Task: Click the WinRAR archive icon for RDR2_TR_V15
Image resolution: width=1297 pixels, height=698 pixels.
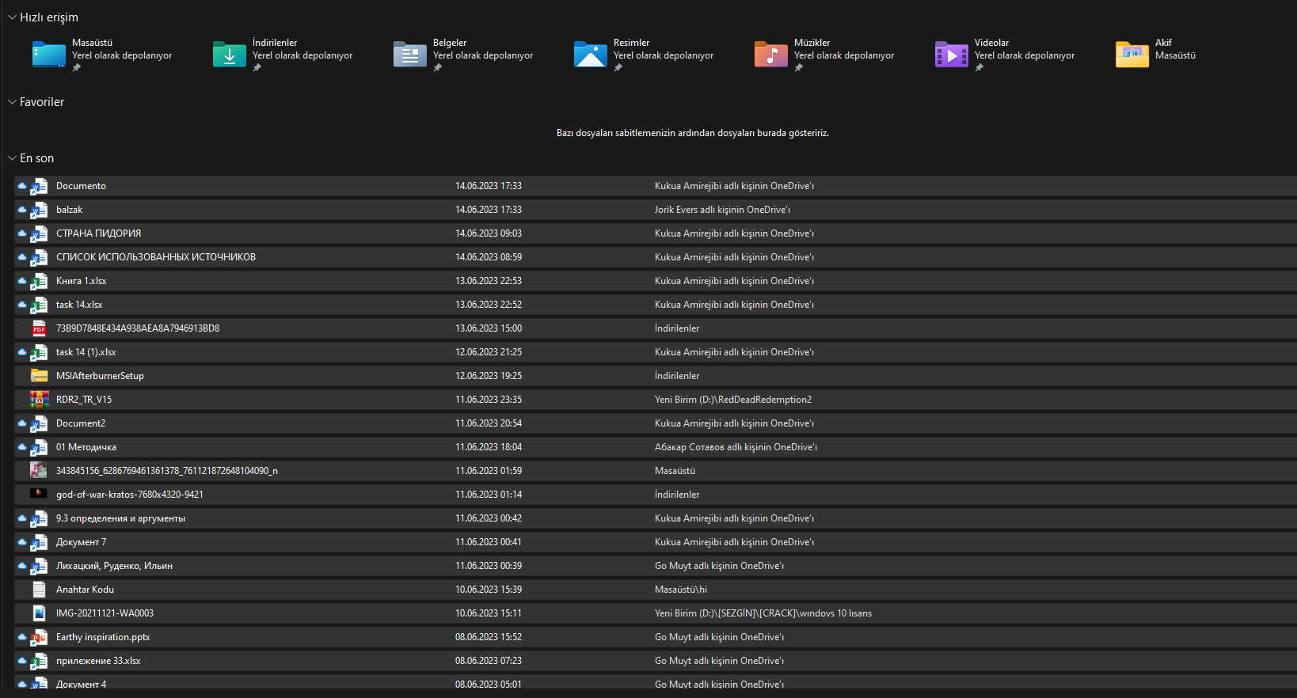Action: (x=39, y=400)
